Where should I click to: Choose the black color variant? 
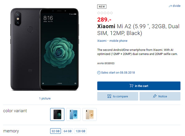point(57,114)
